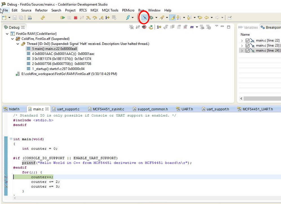The height and width of the screenshot is (204, 281).
Task: Toggle Skip All Breakpoints button
Action: (145, 17)
